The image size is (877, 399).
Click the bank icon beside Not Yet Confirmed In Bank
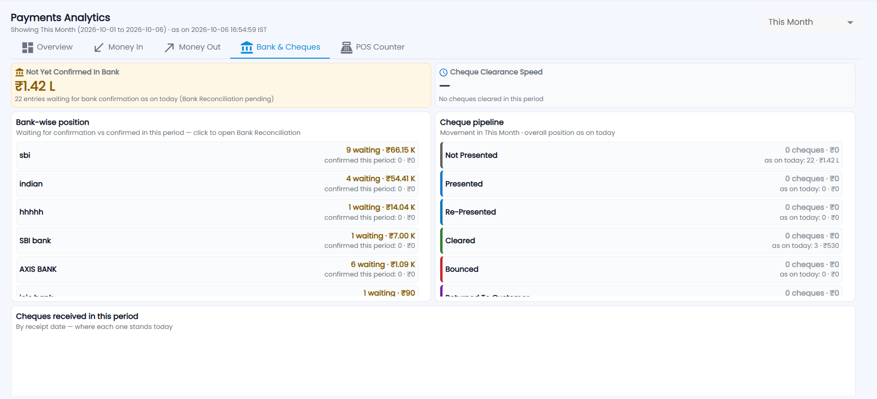pos(20,72)
